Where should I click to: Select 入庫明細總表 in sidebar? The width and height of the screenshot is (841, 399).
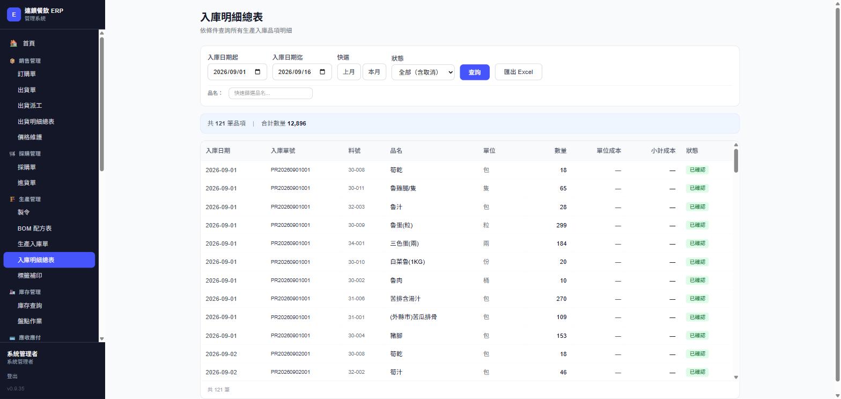point(49,260)
